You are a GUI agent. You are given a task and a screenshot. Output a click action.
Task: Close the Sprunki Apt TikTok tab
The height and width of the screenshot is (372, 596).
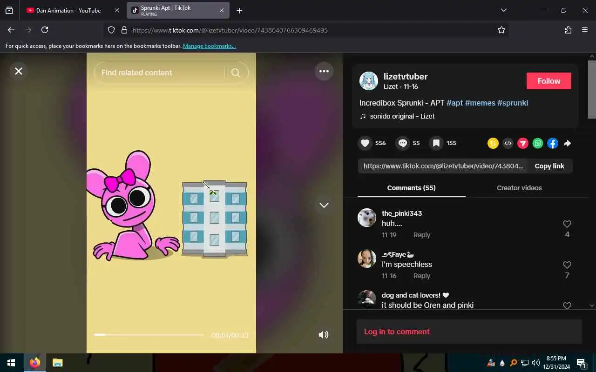[x=222, y=10]
